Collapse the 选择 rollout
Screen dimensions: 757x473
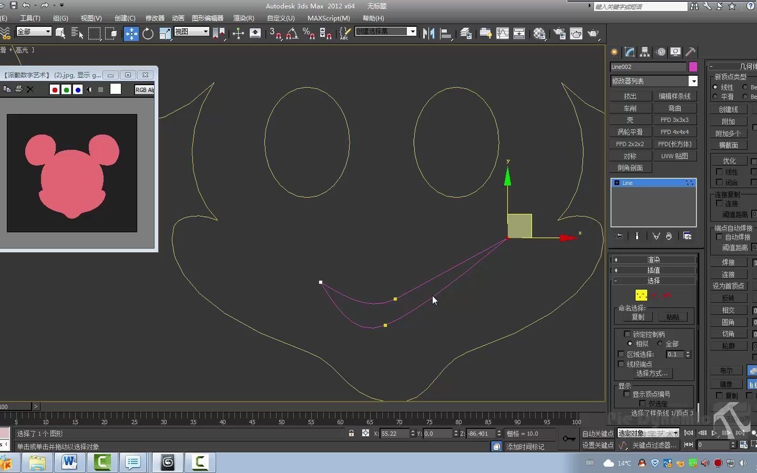(653, 281)
